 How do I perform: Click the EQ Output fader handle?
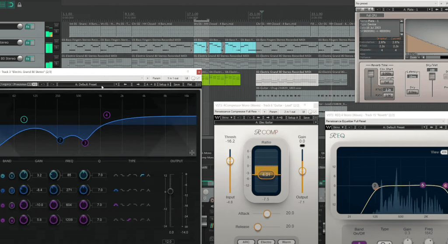[x=170, y=191]
